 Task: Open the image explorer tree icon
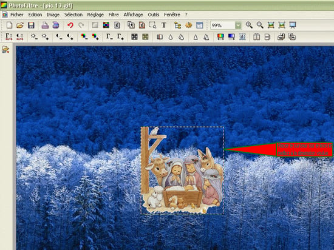pos(178,25)
